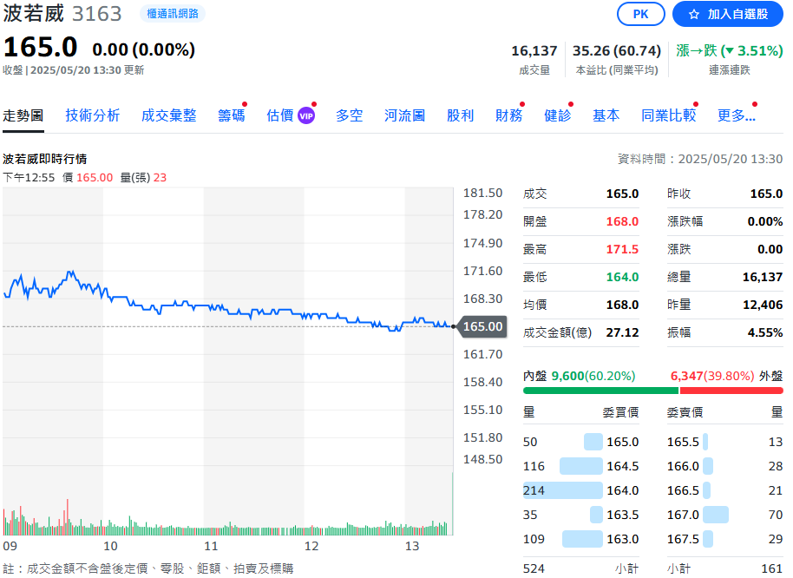Image resolution: width=793 pixels, height=578 pixels.
Task: Click the 振幅 value 4.55%
Action: click(764, 332)
